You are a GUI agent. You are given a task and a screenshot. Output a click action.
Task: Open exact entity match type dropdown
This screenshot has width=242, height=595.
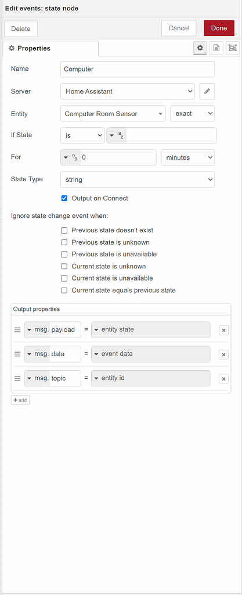(193, 113)
